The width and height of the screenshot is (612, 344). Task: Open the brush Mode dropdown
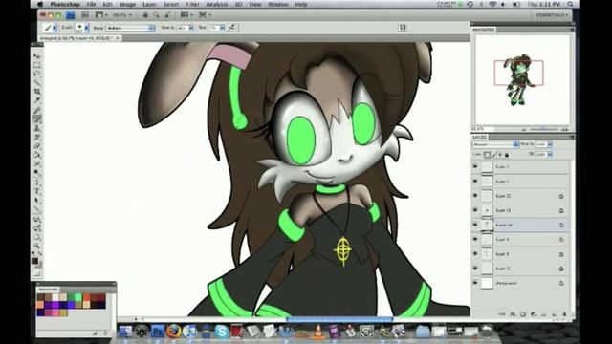coord(130,28)
